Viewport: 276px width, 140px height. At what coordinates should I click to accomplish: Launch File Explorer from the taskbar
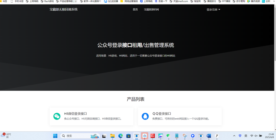[x=112, y=136]
